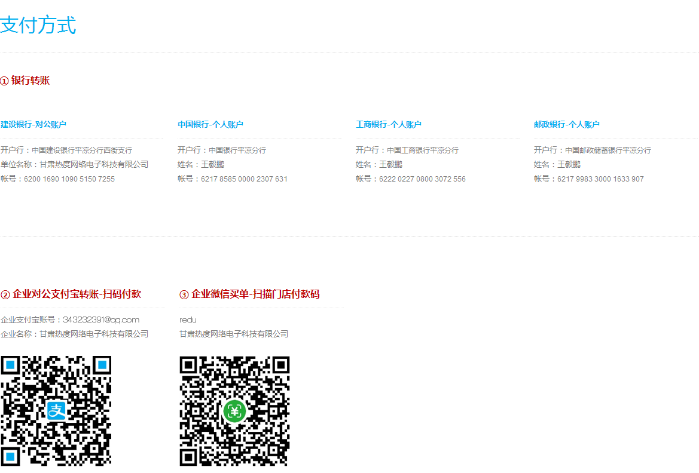This screenshot has height=473, width=699.
Task: Select the 工商银行-个人账户 heading
Action: [x=389, y=125]
